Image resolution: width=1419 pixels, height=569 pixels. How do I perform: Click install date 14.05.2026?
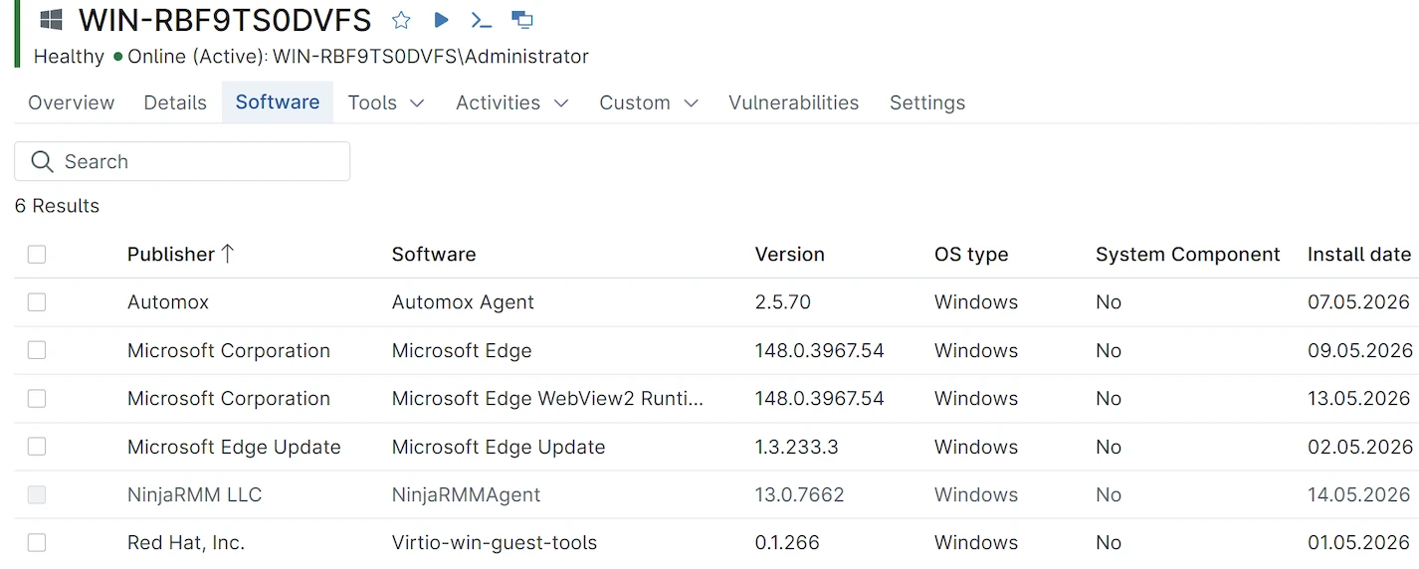[x=1359, y=494]
